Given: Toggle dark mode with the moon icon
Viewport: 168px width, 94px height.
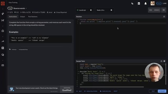Looking at the screenshot, I should click(132, 3).
